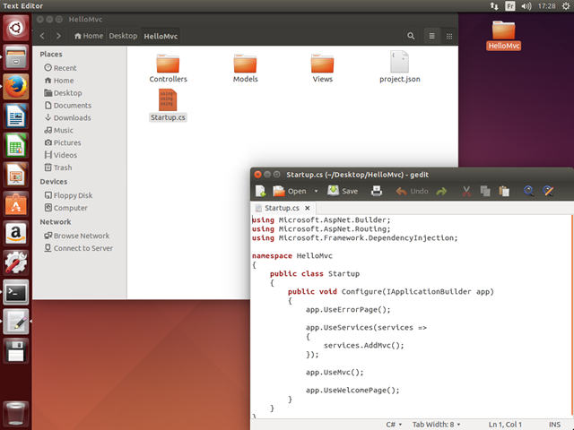
Task: Open the Find magnifier in gedit
Action: [x=529, y=191]
